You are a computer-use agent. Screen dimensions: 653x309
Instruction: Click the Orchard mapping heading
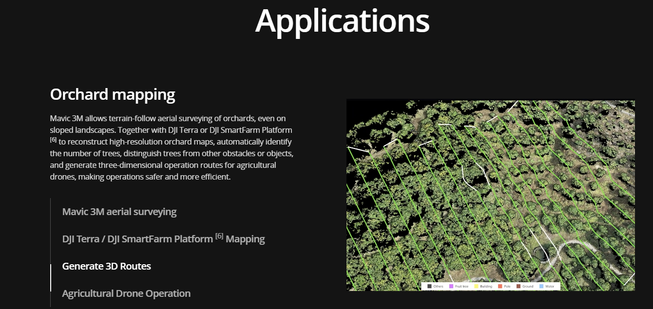113,94
